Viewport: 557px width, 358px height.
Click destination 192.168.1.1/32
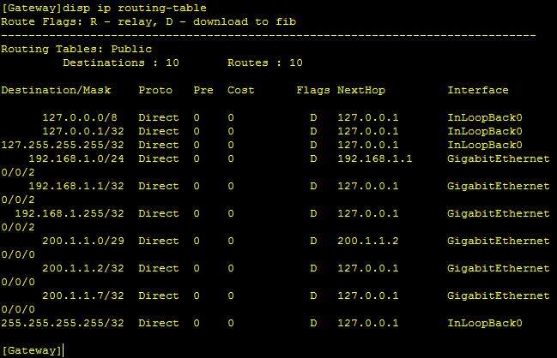click(x=76, y=186)
